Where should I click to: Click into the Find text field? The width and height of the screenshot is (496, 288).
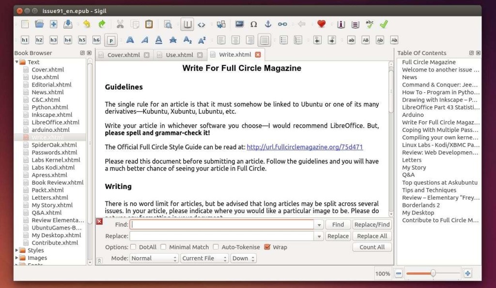click(222, 225)
